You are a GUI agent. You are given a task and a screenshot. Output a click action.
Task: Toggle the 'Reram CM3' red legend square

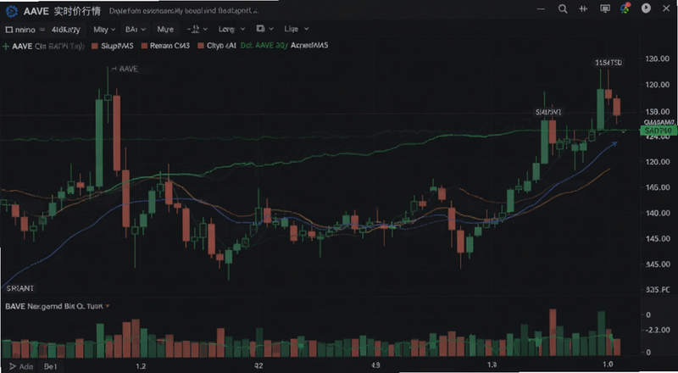tap(144, 46)
